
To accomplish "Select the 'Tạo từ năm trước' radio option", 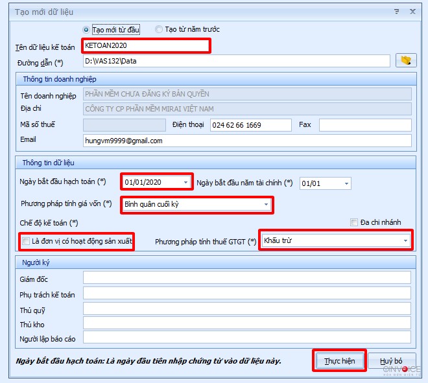I will point(159,30).
